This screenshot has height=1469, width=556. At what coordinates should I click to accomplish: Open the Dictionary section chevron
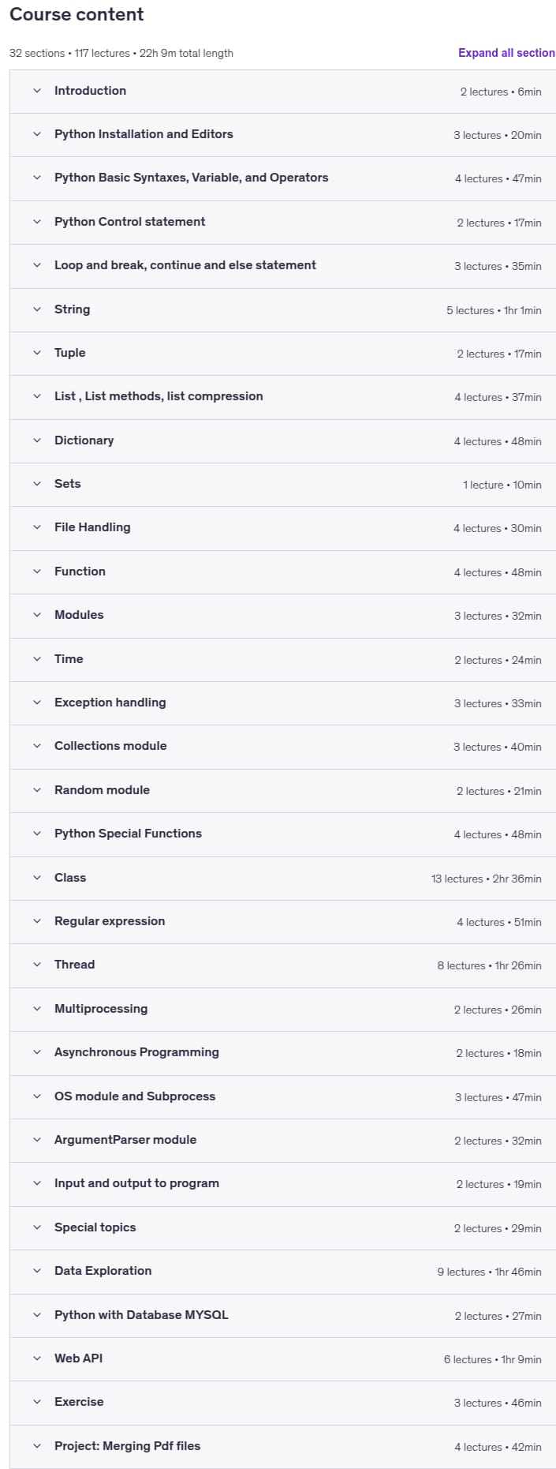click(37, 440)
